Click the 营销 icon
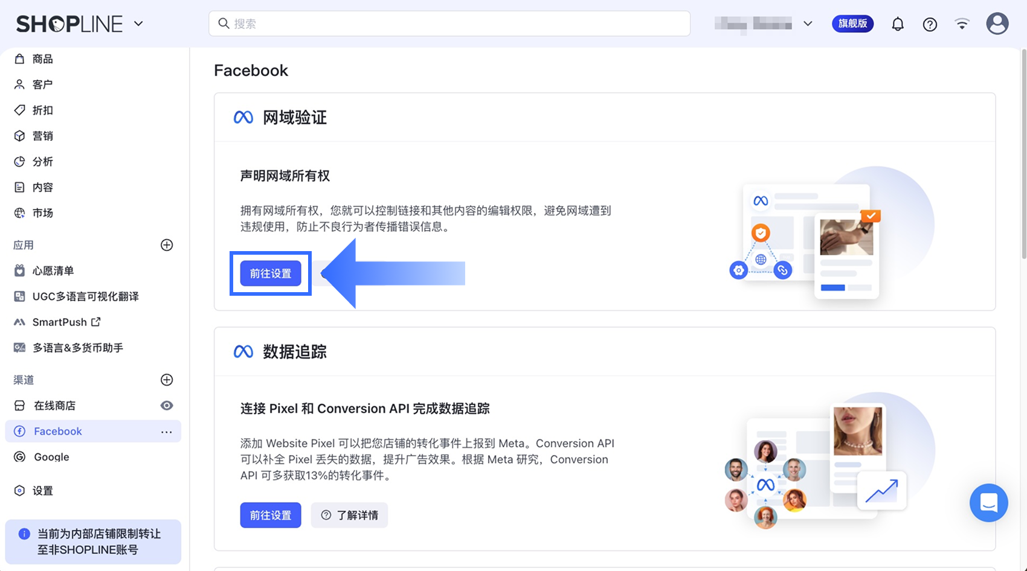Image resolution: width=1027 pixels, height=571 pixels. click(x=20, y=136)
